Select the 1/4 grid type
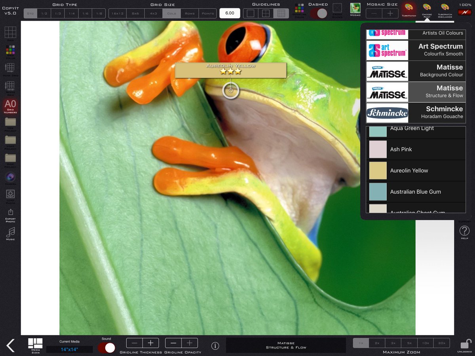 [72, 13]
